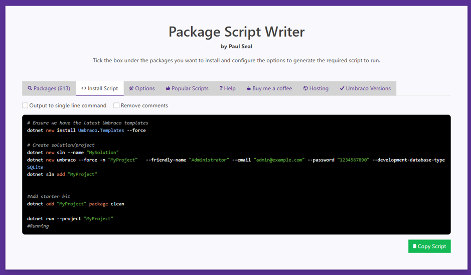Click the tools icon on Options tab
This screenshot has width=471, height=275.
click(131, 88)
